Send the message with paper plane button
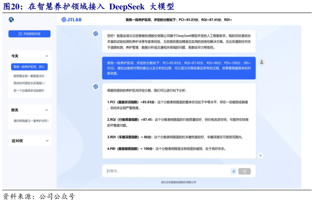314x202 pixels. 244,171
